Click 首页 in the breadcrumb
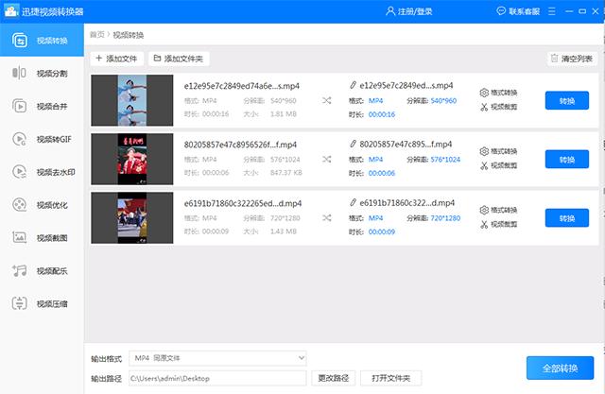The height and width of the screenshot is (394, 605). (x=96, y=35)
